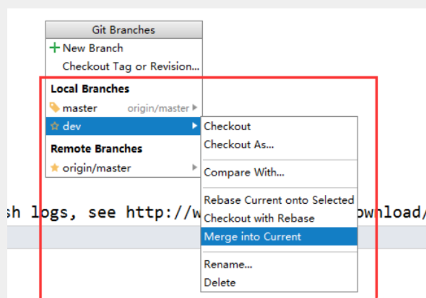The image size is (426, 298).
Task: Click the filled star icon beside origin/master
Action: (x=54, y=168)
